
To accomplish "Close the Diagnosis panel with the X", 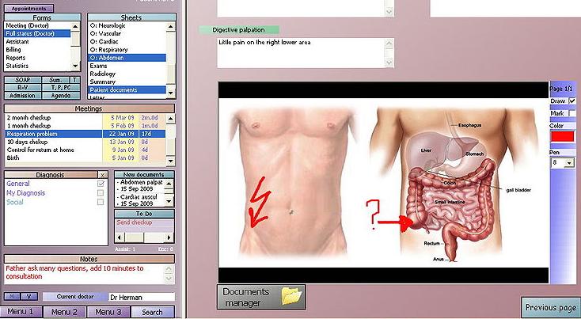I will click(x=102, y=175).
